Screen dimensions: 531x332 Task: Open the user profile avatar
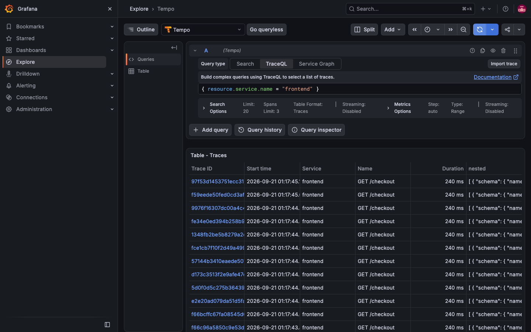click(522, 9)
